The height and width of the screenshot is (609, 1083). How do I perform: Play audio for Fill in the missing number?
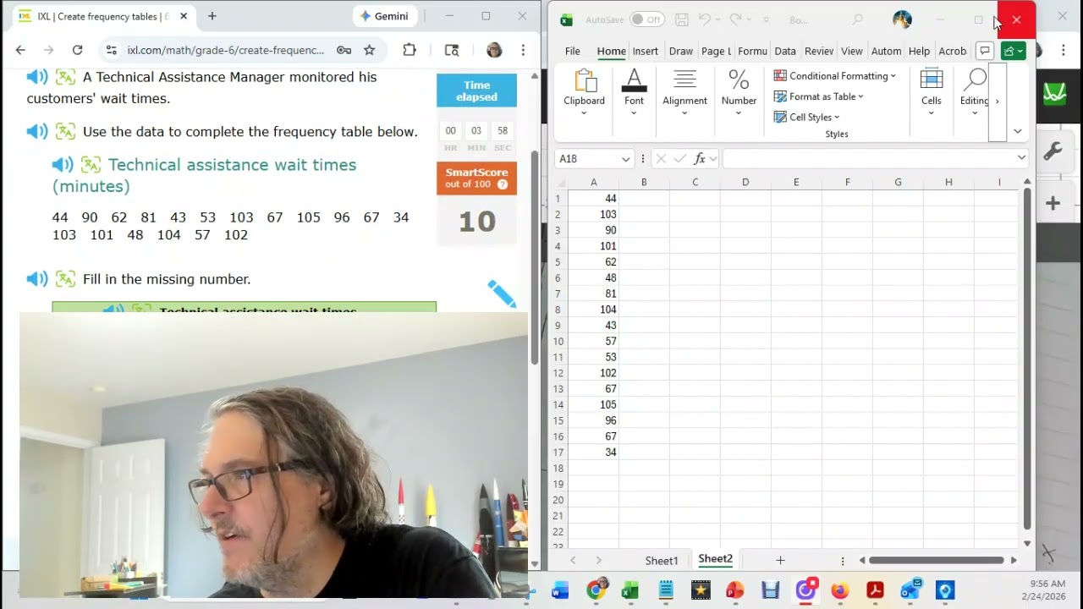tap(37, 279)
